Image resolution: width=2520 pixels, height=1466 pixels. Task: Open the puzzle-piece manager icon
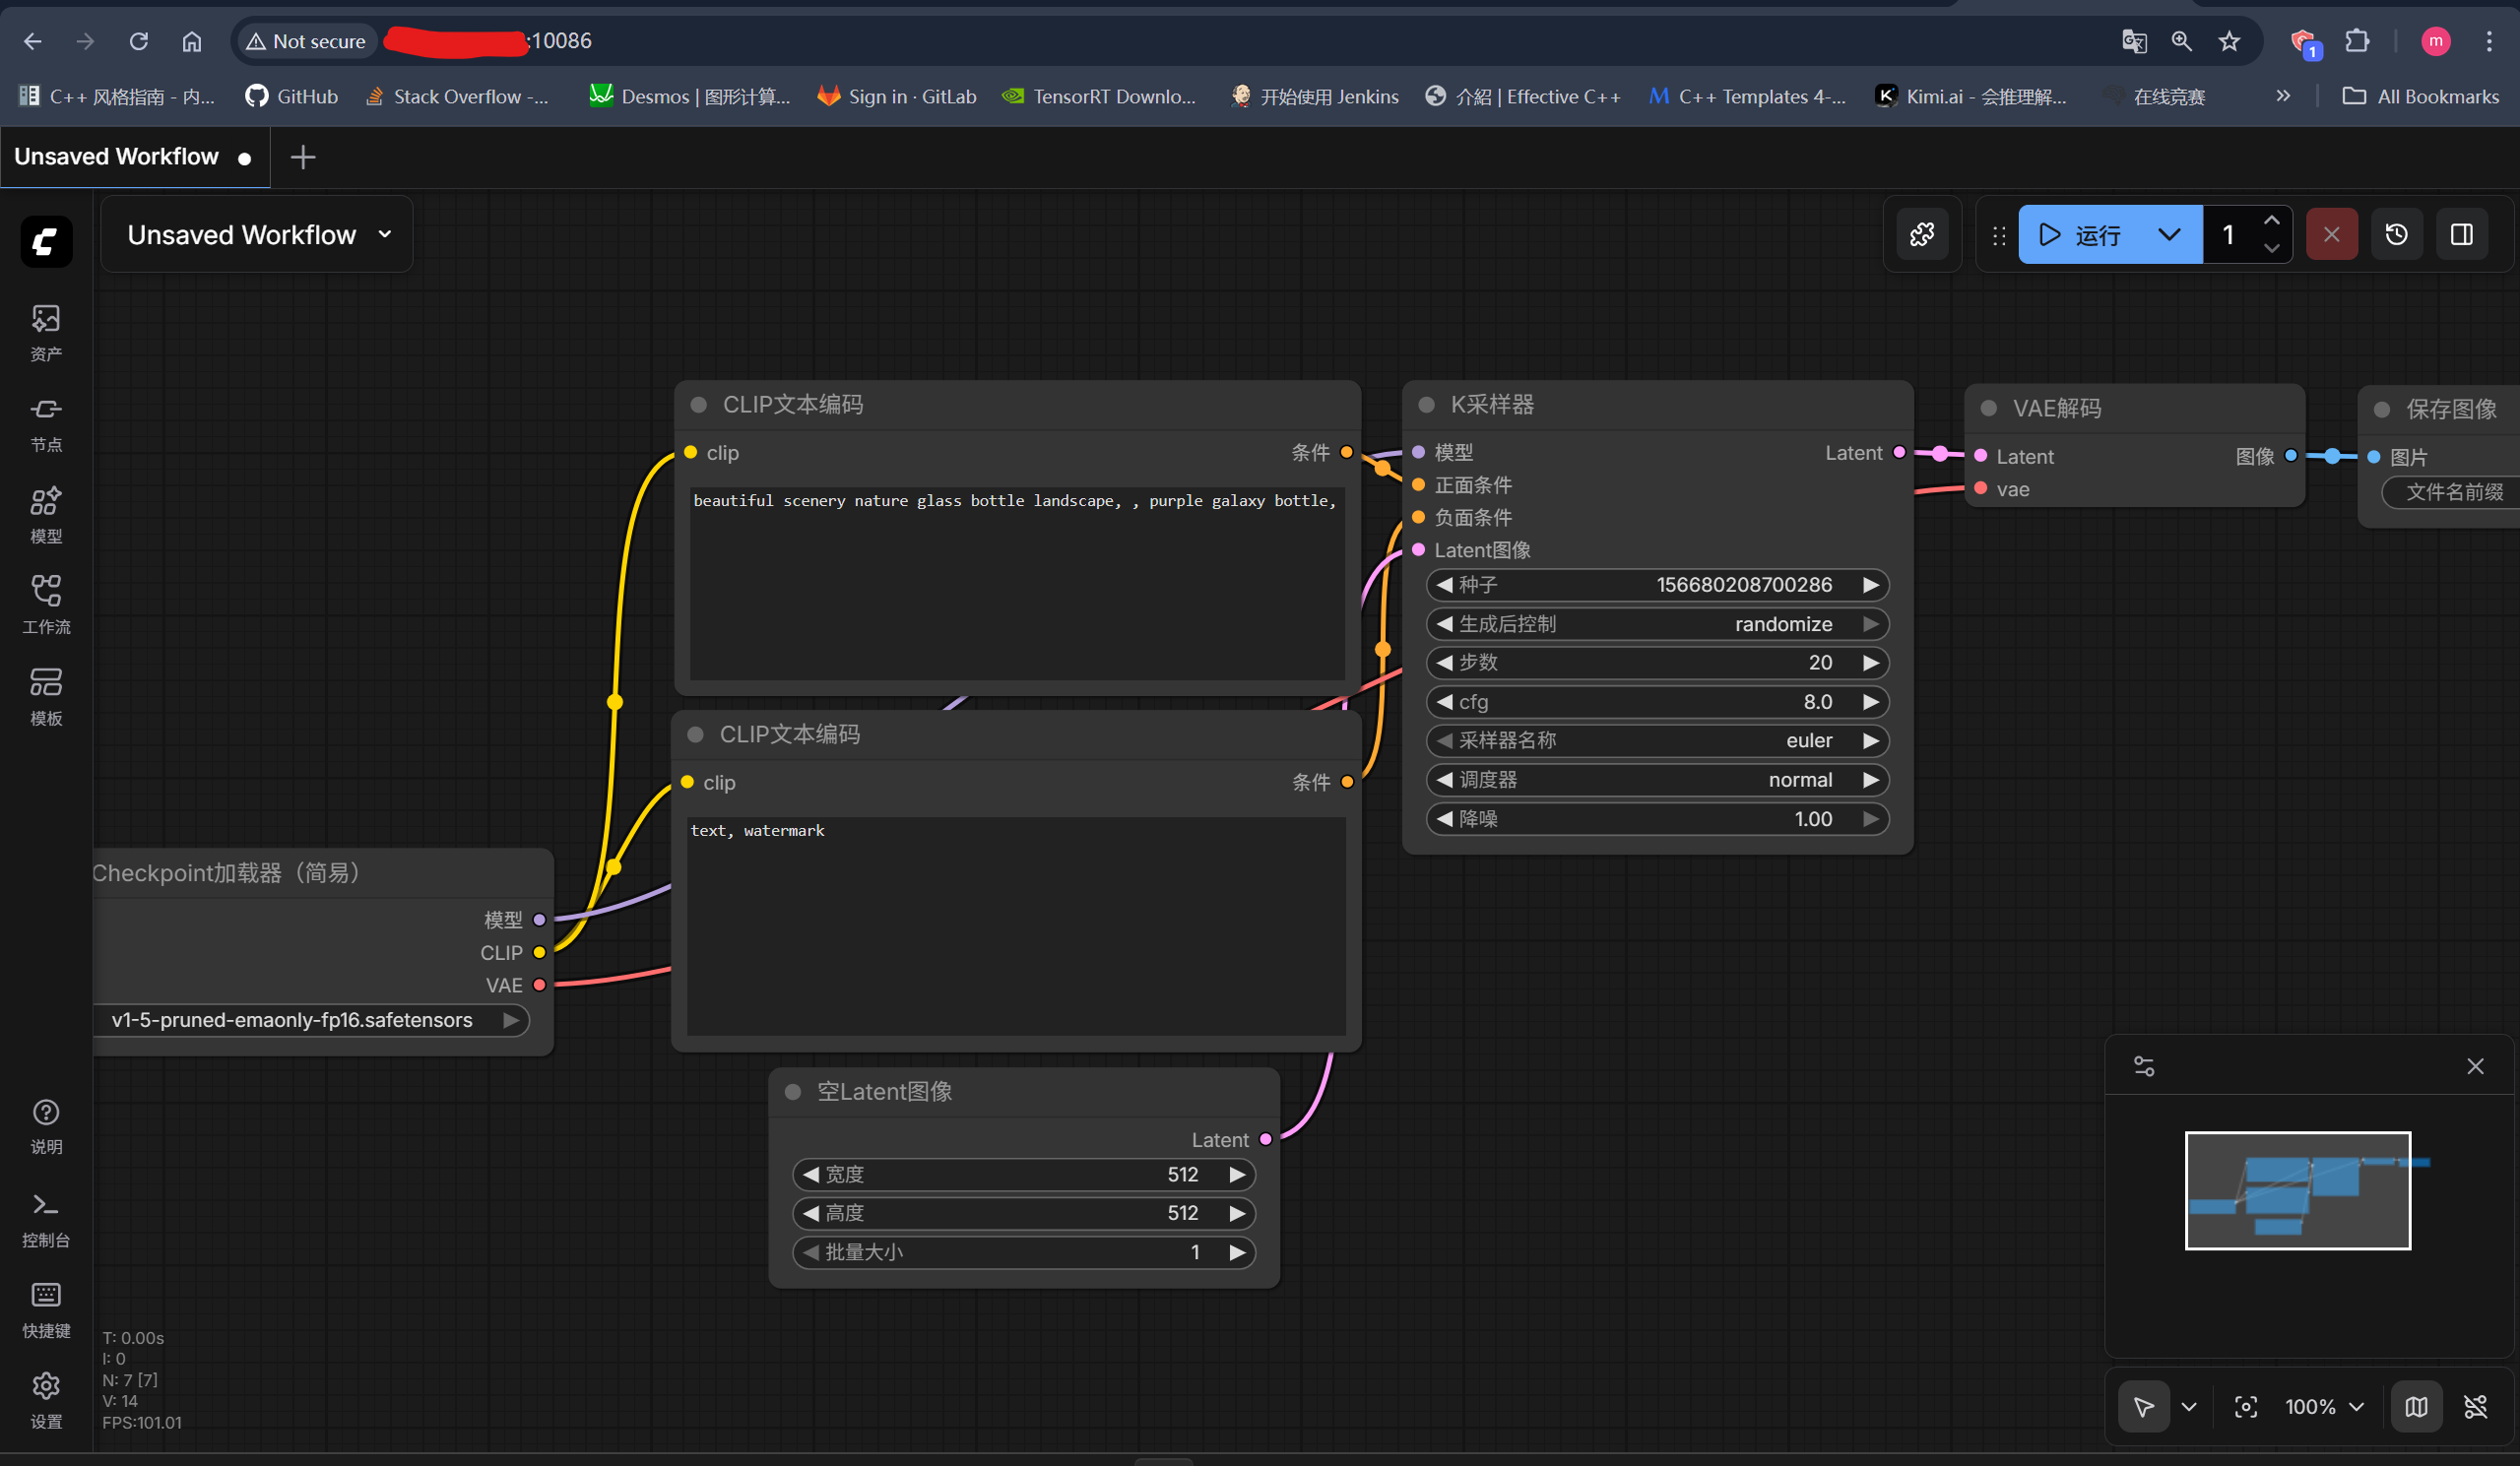(1922, 234)
